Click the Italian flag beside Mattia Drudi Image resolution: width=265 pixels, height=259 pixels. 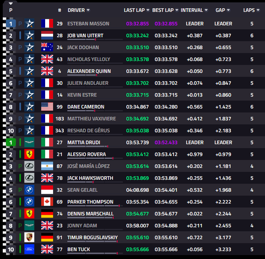coord(47,142)
